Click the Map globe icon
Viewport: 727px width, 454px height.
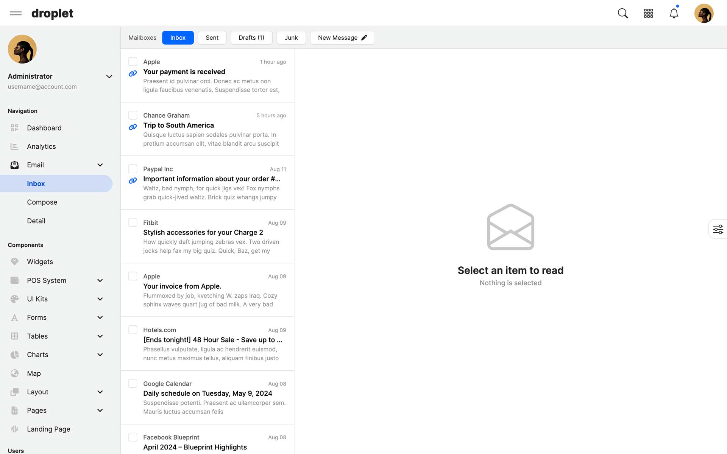click(x=14, y=373)
